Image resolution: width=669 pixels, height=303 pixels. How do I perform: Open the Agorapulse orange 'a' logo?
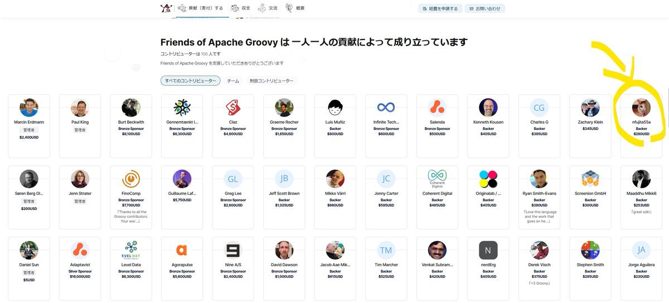click(x=182, y=250)
